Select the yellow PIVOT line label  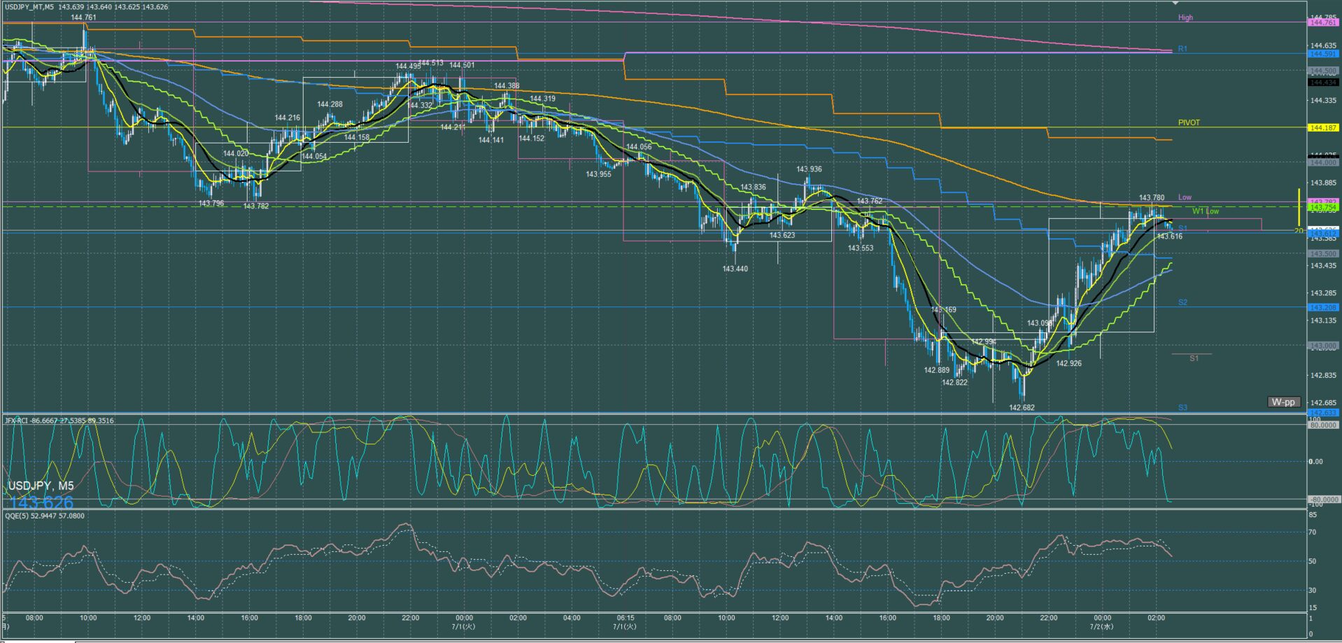point(1189,122)
